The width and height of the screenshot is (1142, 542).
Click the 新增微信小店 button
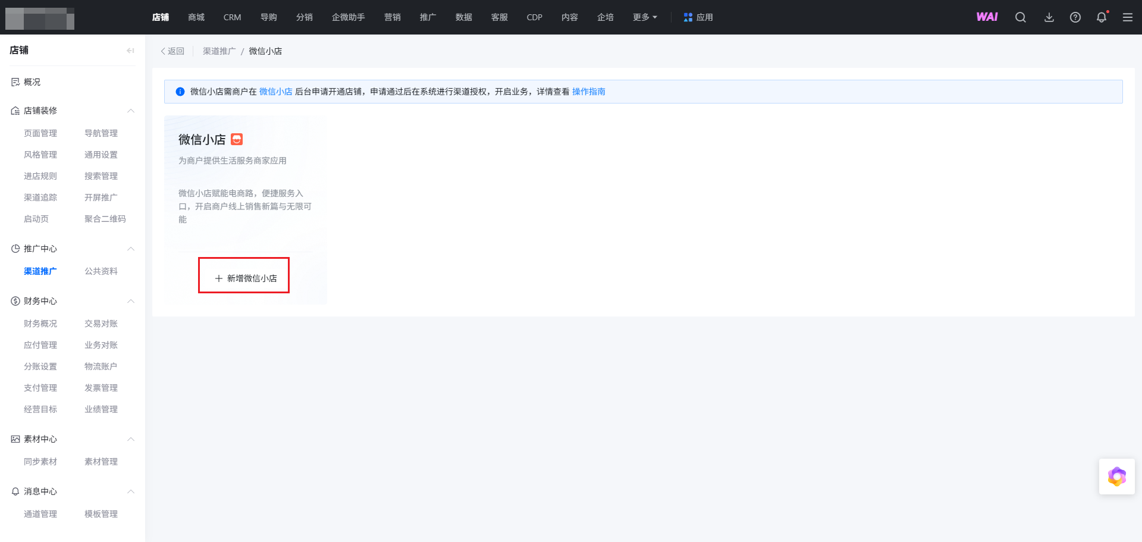[245, 278]
